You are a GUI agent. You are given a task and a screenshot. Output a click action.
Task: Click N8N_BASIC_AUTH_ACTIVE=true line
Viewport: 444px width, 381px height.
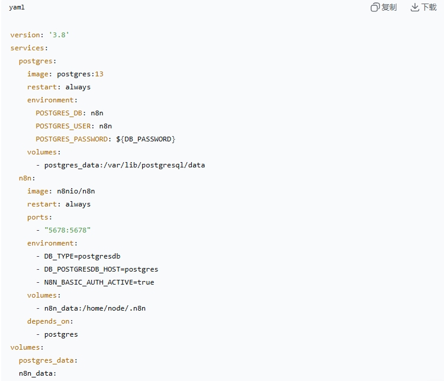pos(99,282)
